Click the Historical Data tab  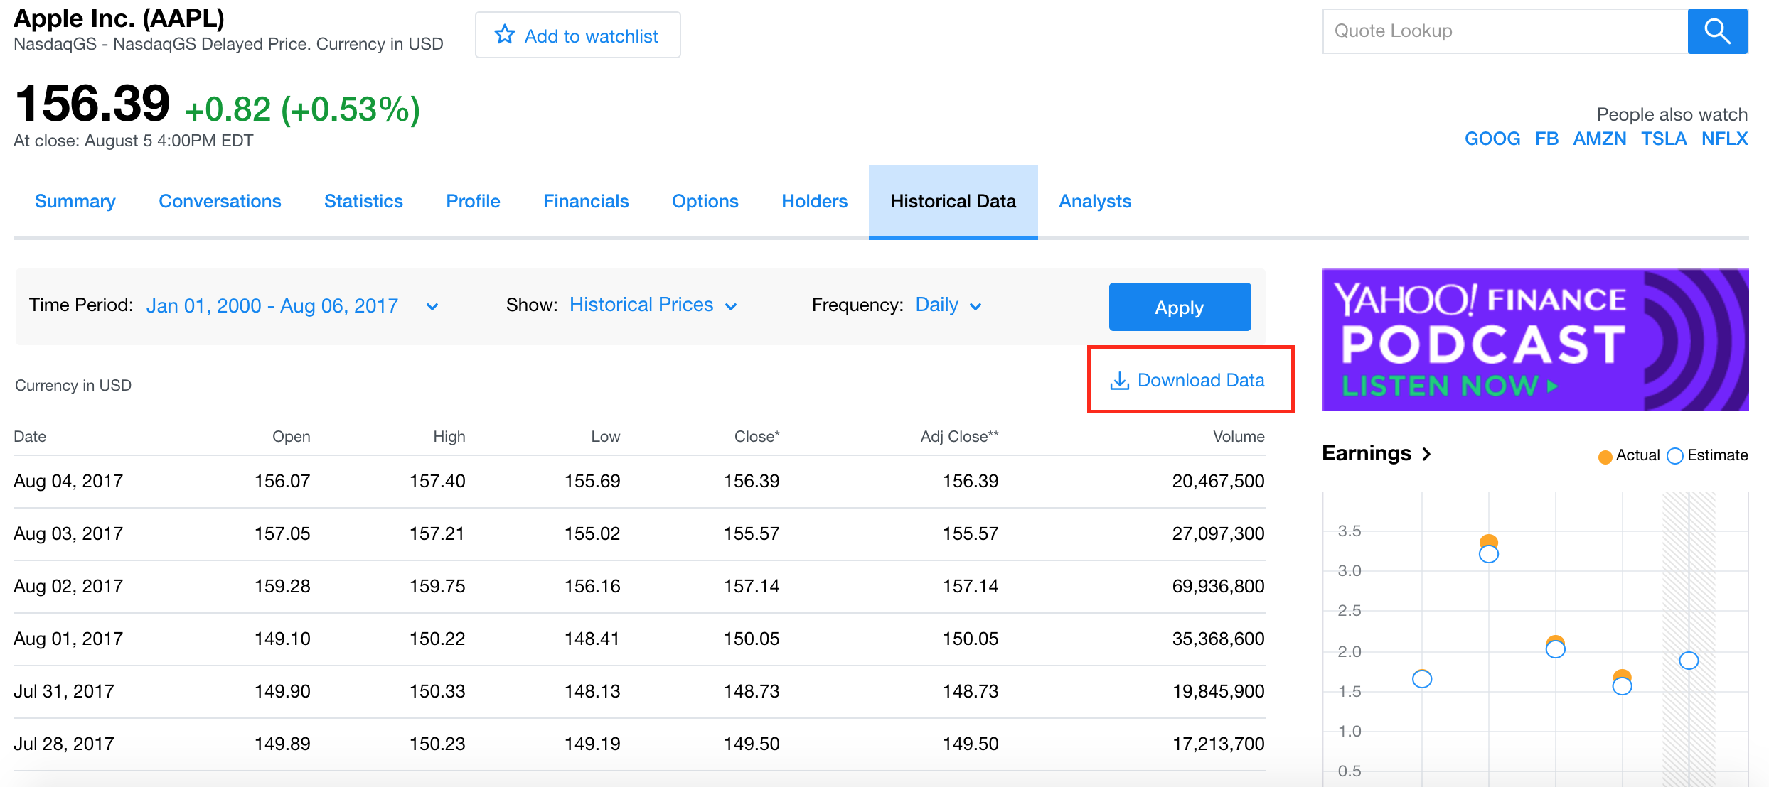(x=953, y=201)
